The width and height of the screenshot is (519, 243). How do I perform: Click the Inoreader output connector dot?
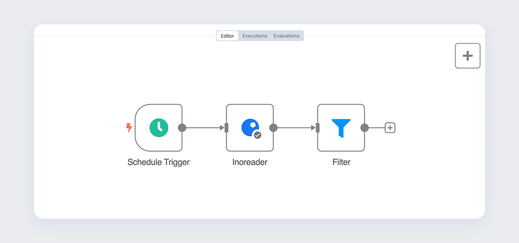tap(273, 128)
